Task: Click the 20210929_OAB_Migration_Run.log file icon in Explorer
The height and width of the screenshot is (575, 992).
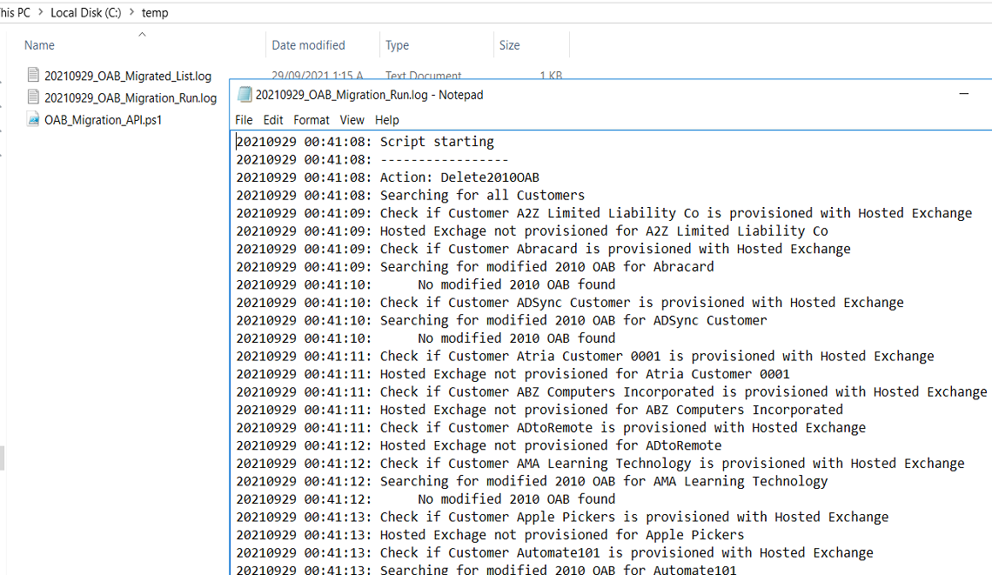Action: coord(33,97)
